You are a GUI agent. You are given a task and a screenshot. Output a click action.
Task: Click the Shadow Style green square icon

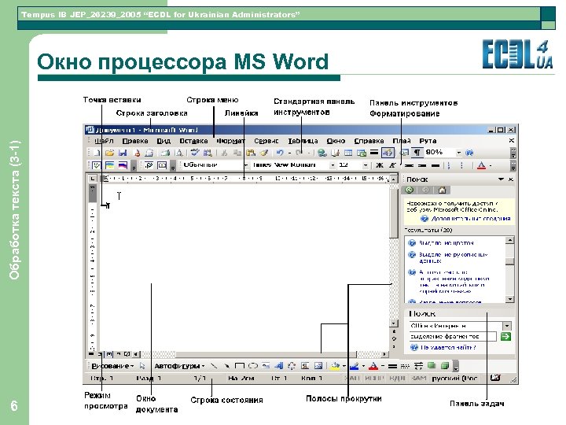tap(432, 366)
